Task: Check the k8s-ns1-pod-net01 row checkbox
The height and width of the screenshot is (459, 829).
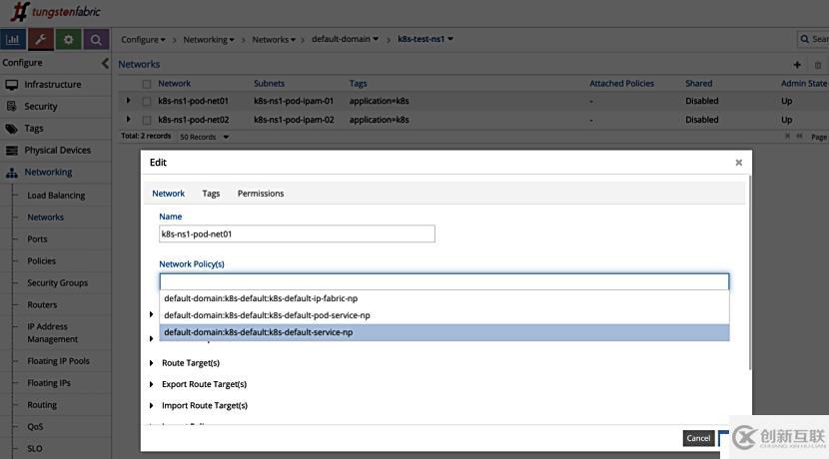Action: (x=147, y=101)
